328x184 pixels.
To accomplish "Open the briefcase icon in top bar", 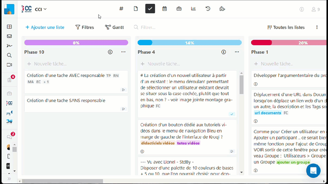I will pyautogui.click(x=179, y=9).
